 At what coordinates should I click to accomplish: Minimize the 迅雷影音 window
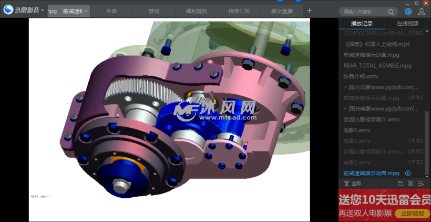408,3
